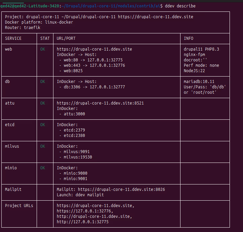Click the URL/PORT column header
Image resolution: width=243 pixels, height=232 pixels.
pos(66,38)
